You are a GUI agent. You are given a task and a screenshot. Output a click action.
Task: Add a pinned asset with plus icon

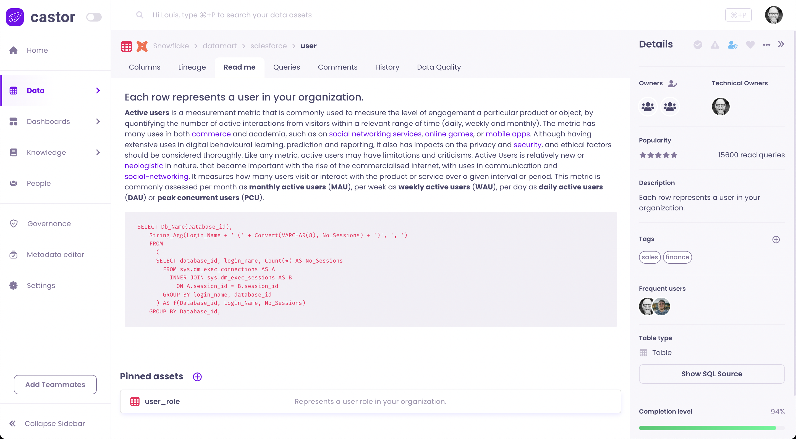[197, 377]
